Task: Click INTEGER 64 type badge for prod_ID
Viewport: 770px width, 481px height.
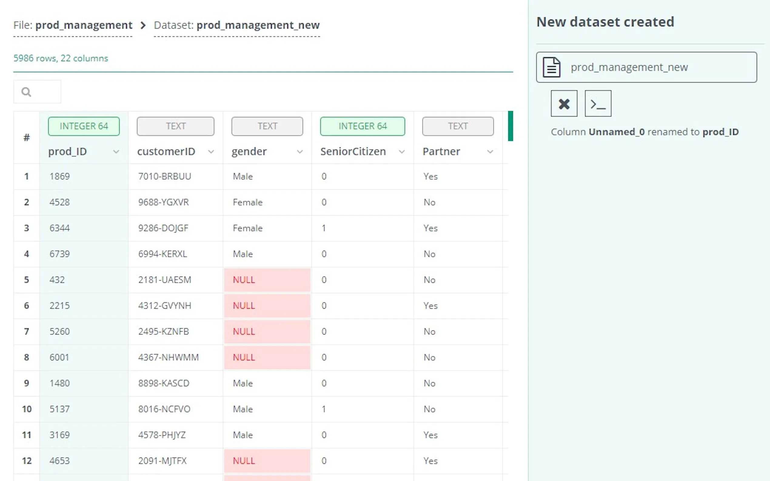Action: [84, 126]
